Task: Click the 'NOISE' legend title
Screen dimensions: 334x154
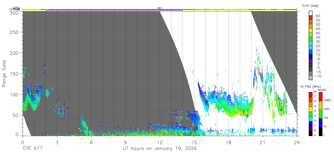Action: click(x=322, y=90)
